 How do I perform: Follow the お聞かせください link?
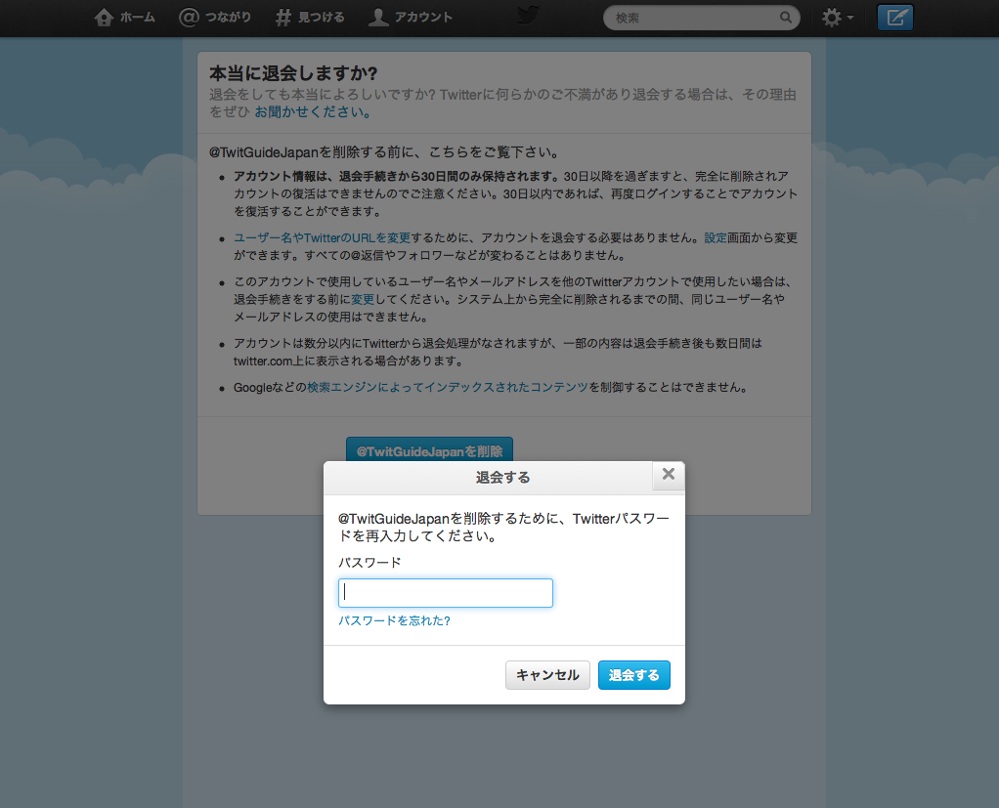pos(312,112)
